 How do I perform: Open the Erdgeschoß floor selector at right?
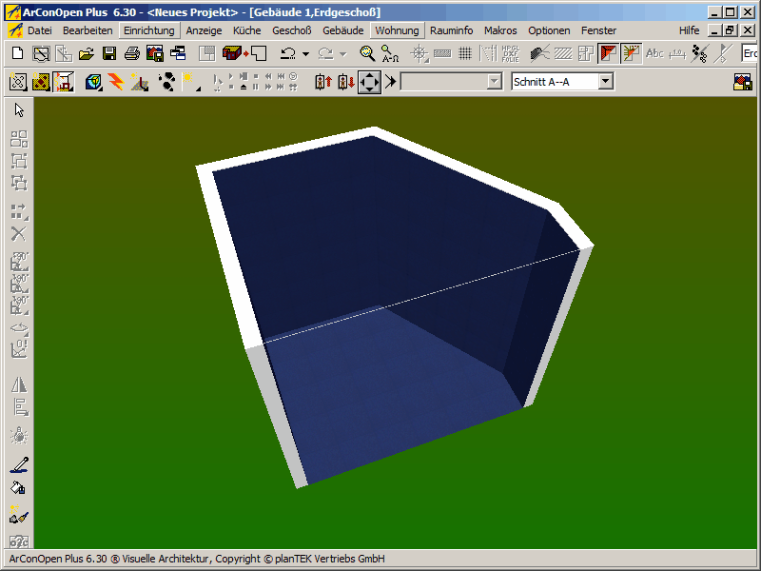[750, 54]
